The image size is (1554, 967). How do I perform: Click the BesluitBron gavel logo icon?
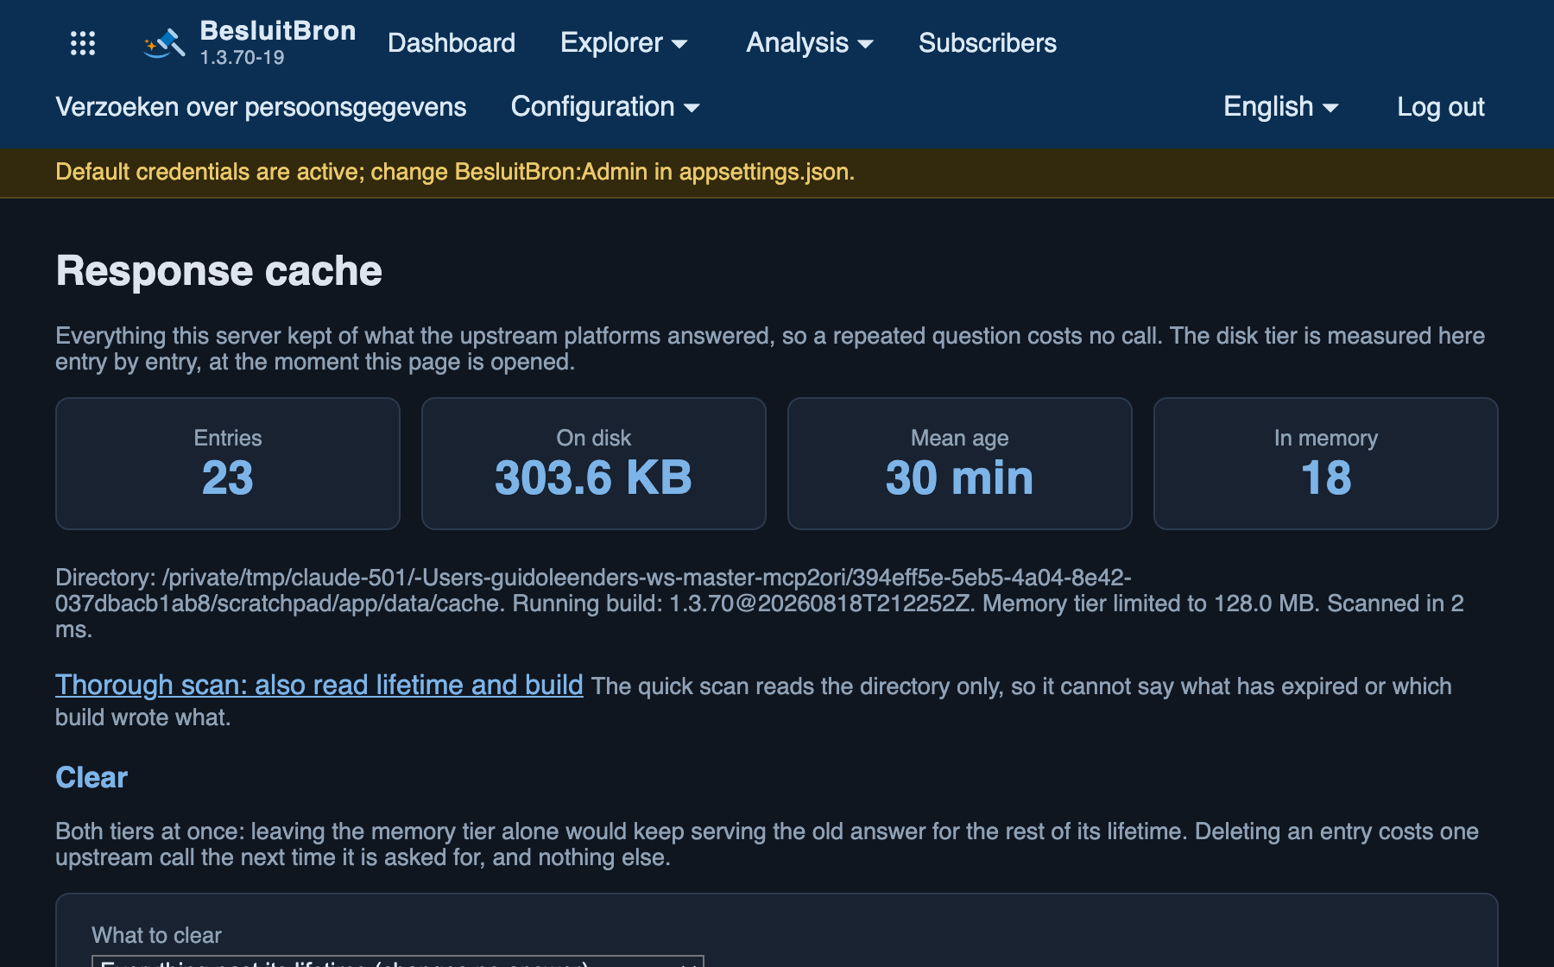(x=164, y=43)
